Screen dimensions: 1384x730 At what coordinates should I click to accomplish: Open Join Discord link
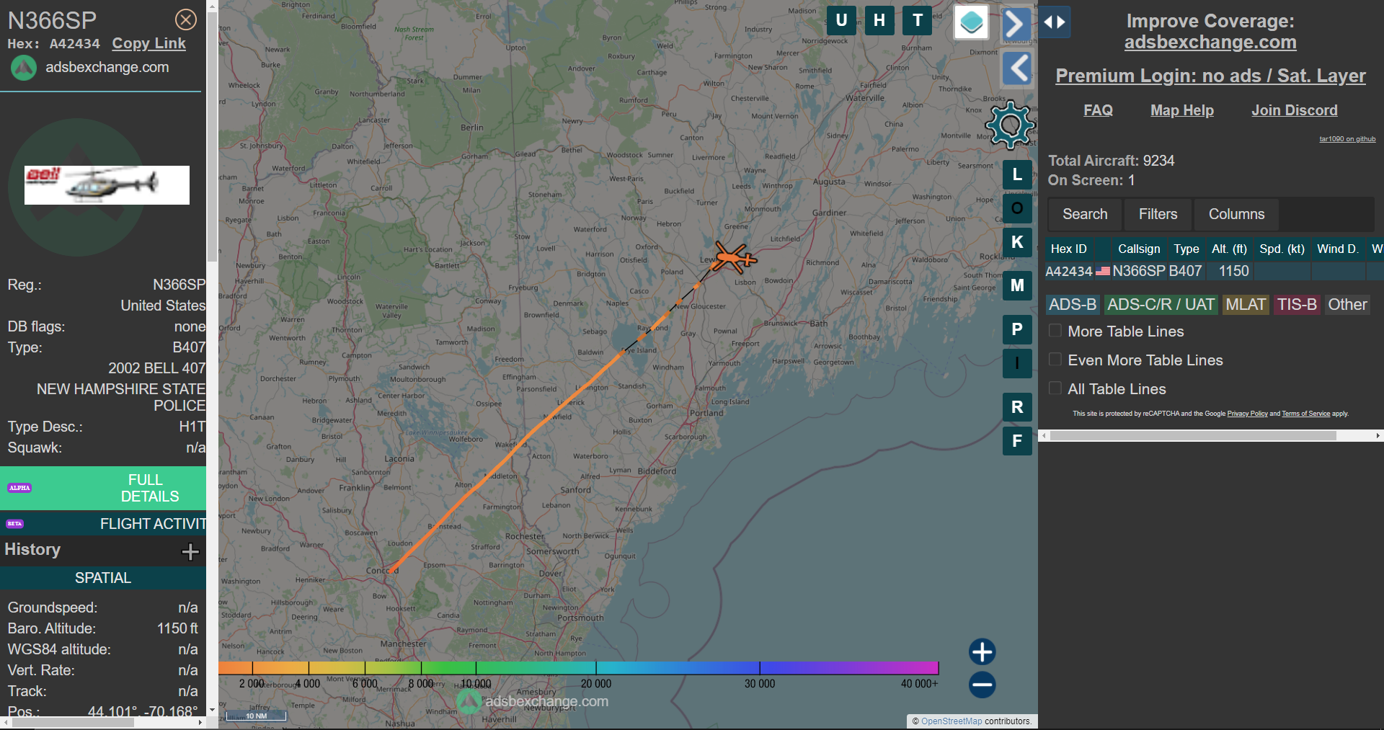point(1294,110)
